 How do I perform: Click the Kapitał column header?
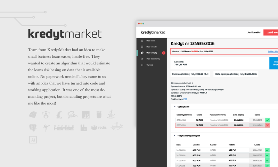point(213,145)
